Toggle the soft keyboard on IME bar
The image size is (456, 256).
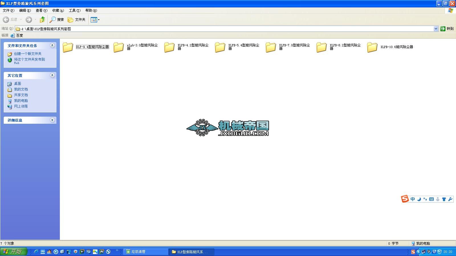coord(431,199)
